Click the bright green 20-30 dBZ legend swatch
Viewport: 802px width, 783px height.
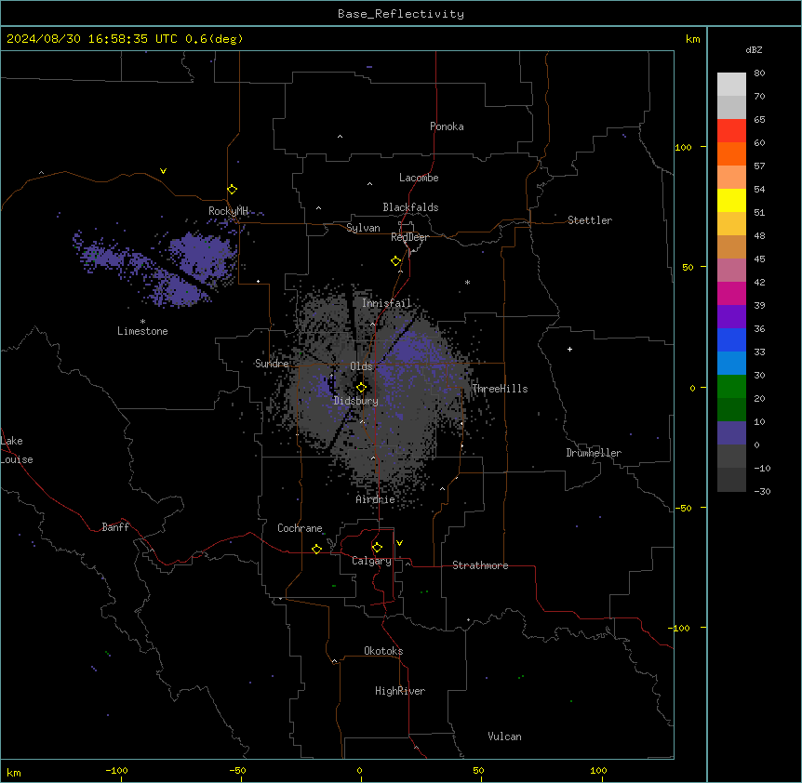(x=731, y=387)
